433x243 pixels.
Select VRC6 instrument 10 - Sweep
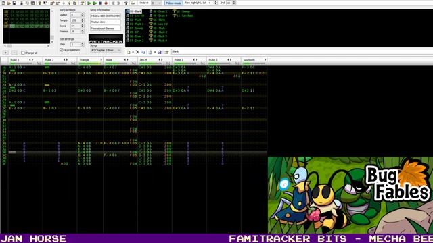tap(181, 11)
